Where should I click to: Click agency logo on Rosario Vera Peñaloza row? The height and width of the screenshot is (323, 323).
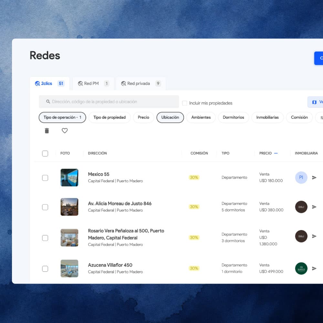tap(301, 236)
